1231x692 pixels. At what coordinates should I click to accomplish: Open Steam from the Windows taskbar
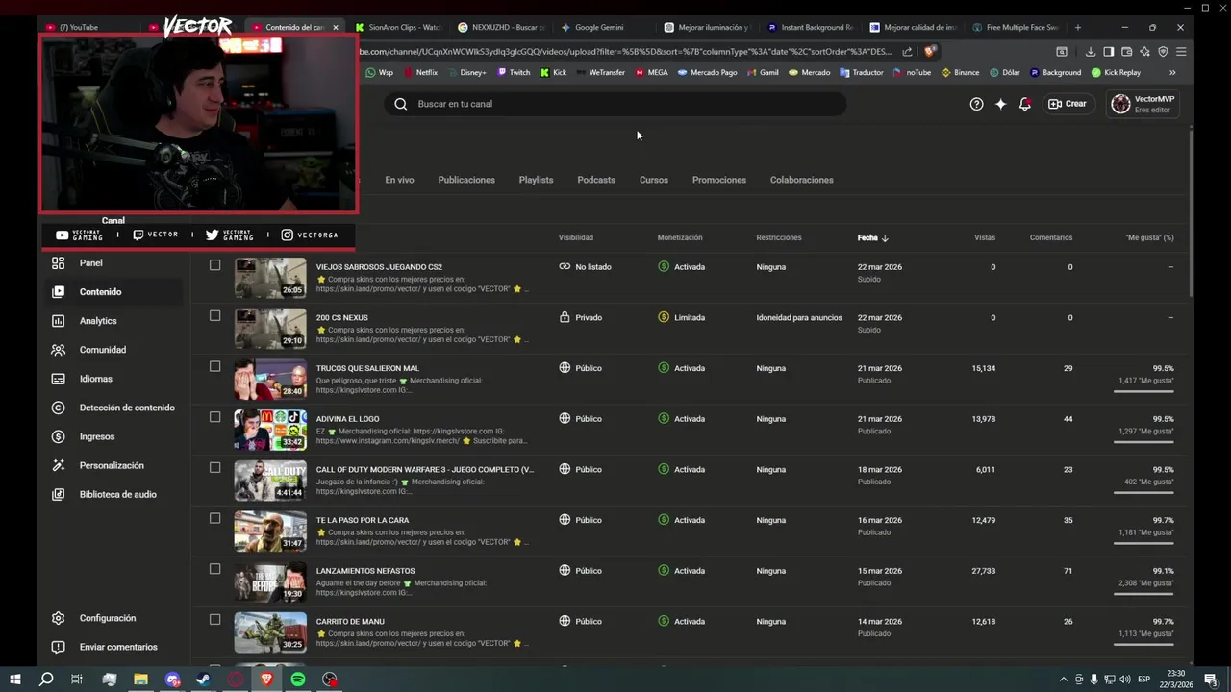pyautogui.click(x=204, y=680)
